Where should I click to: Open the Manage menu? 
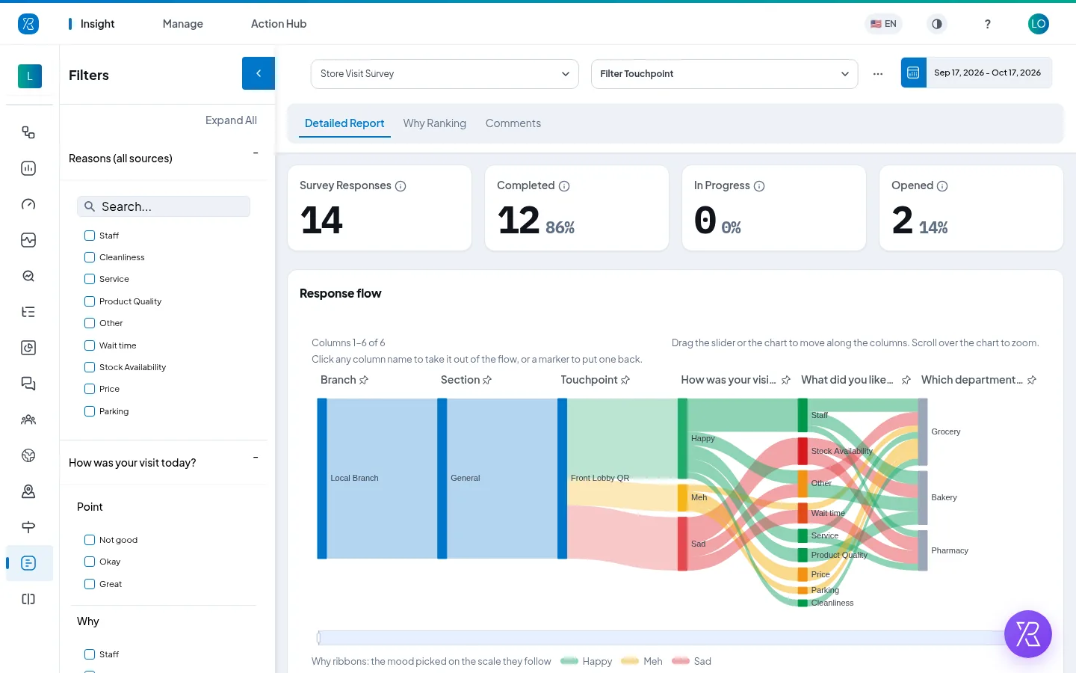click(x=183, y=24)
